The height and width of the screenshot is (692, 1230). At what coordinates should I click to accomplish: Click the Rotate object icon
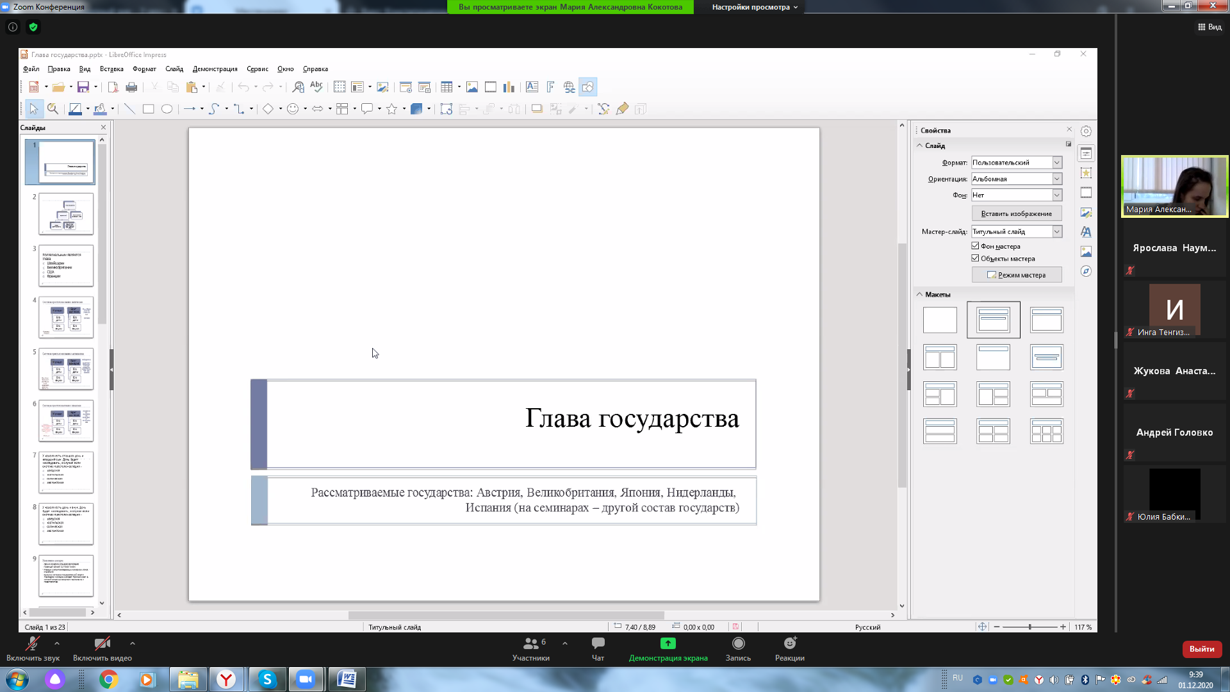tap(447, 109)
